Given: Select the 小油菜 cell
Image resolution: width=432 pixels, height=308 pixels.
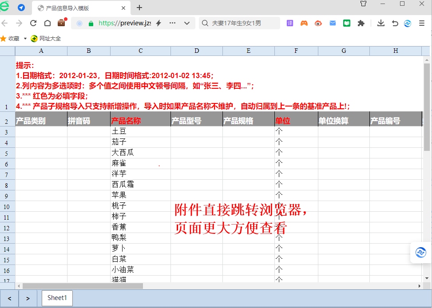Looking at the screenshot, I should point(140,270).
